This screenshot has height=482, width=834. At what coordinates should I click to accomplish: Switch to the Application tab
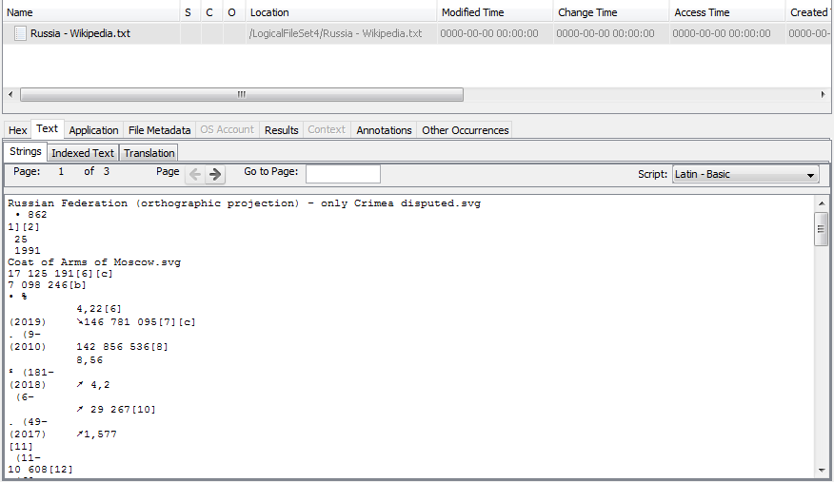click(x=93, y=130)
